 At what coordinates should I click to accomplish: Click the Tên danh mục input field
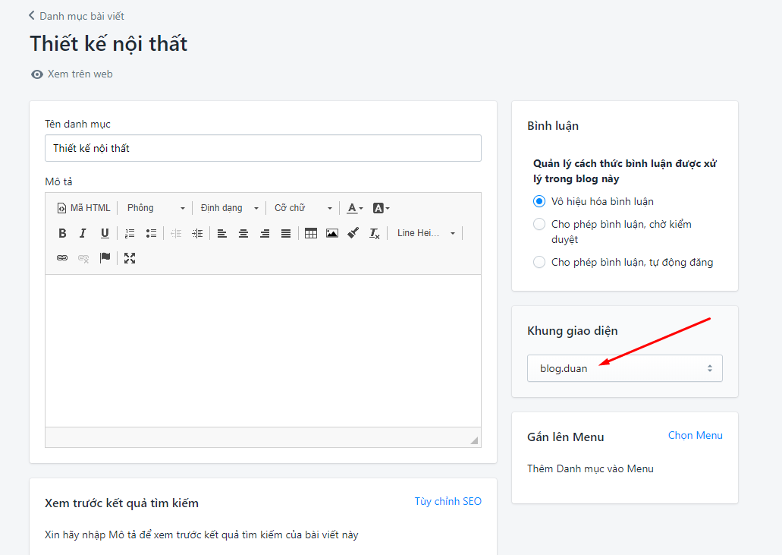263,148
